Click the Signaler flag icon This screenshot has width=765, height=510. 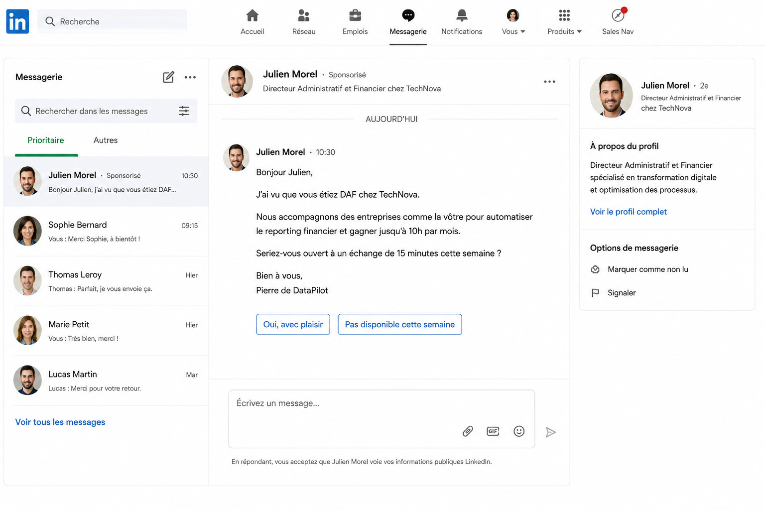pyautogui.click(x=595, y=293)
